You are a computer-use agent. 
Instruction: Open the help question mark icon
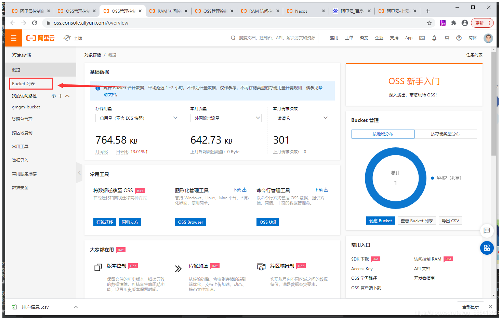[x=459, y=38]
